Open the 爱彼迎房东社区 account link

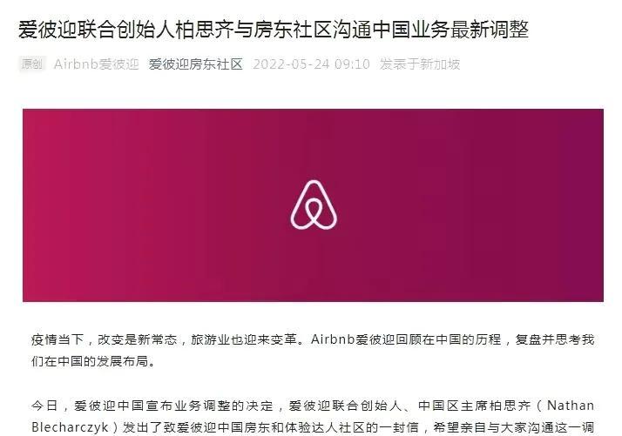[x=195, y=64]
